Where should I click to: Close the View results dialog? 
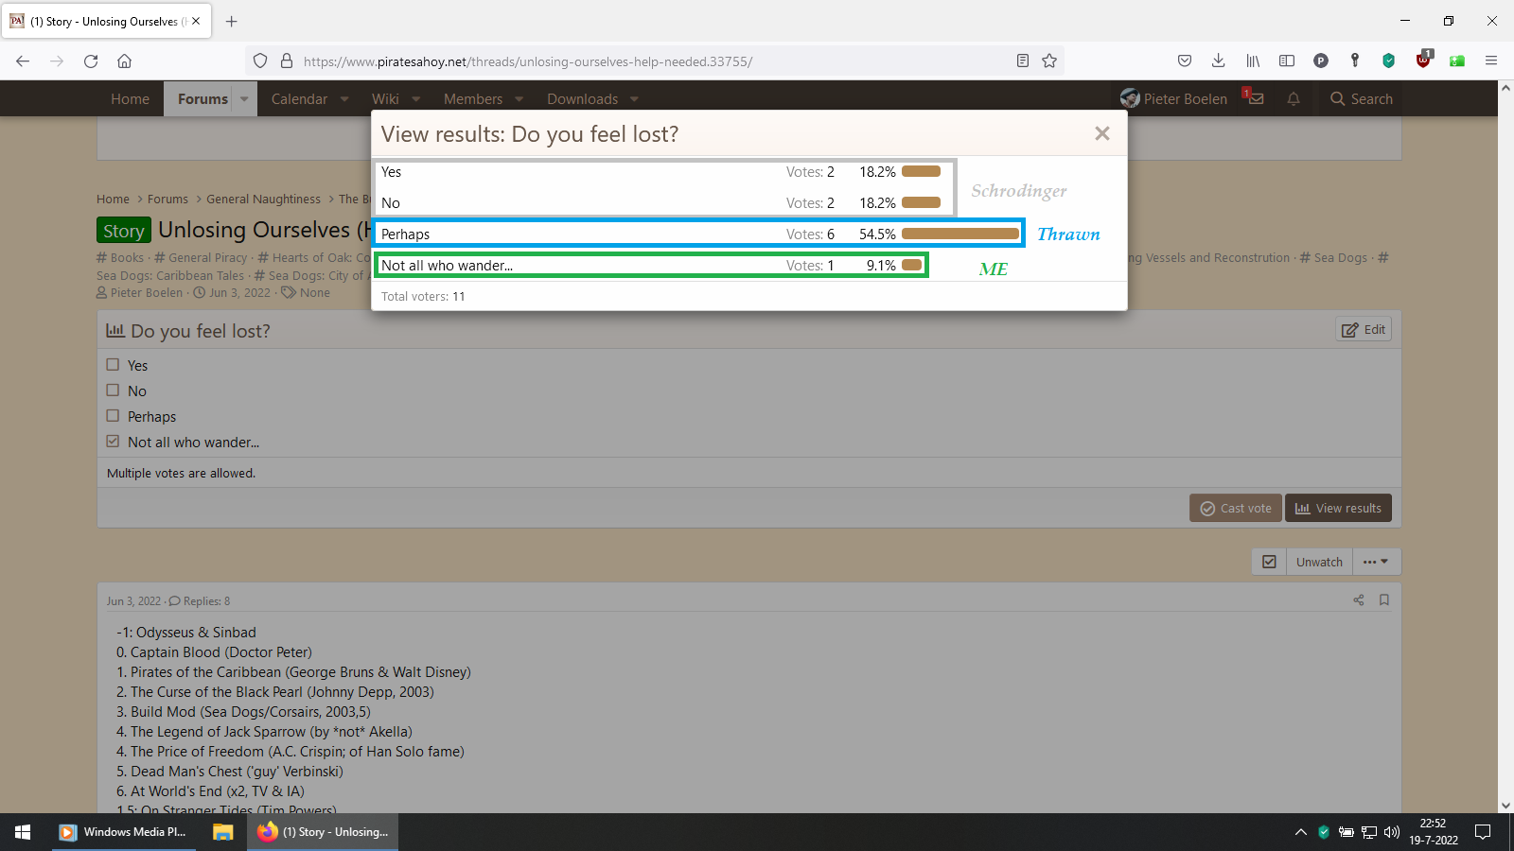tap(1102, 133)
